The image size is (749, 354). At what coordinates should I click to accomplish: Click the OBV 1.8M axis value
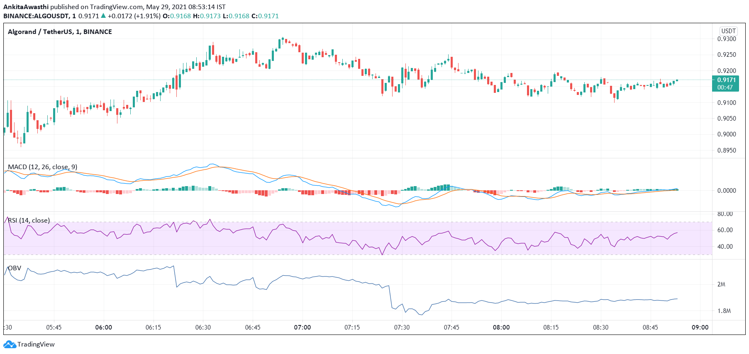click(724, 311)
